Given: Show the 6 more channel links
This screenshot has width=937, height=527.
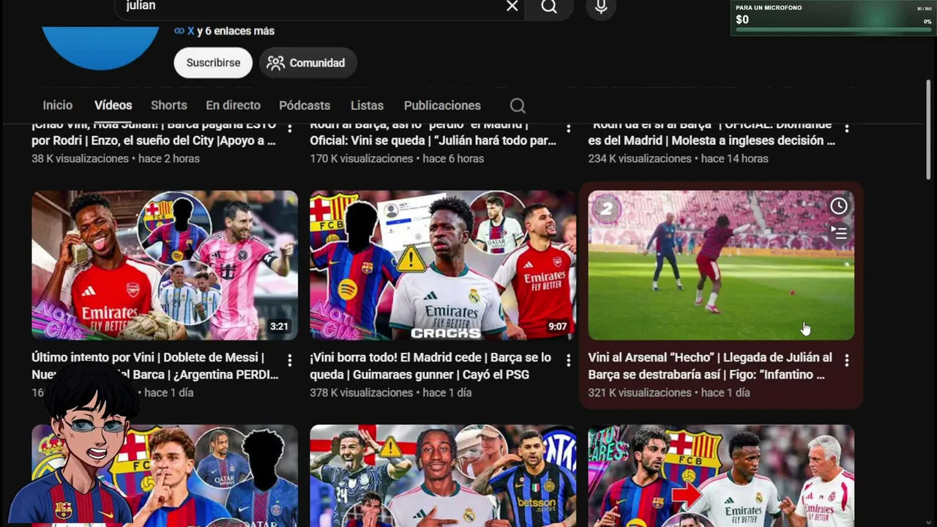Looking at the screenshot, I should click(x=236, y=31).
